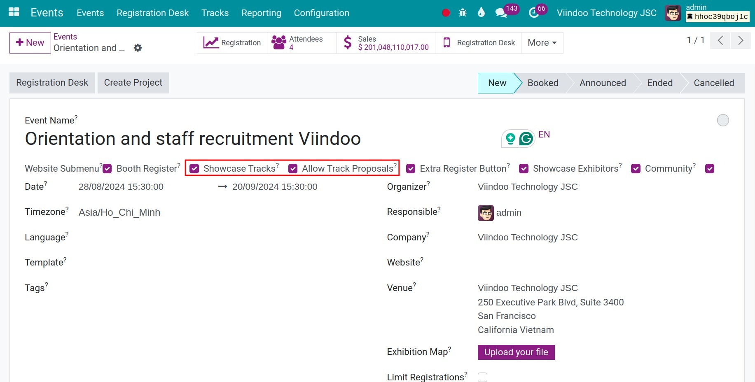The height and width of the screenshot is (382, 755).
Task: Toggle Showcase Exhibitors checkbox
Action: coord(524,169)
